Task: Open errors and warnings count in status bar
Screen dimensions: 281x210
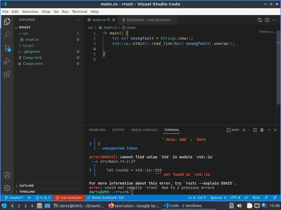Action: tap(43, 197)
